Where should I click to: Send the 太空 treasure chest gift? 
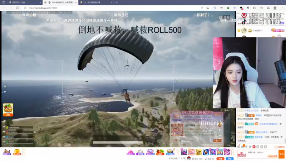tap(170, 152)
